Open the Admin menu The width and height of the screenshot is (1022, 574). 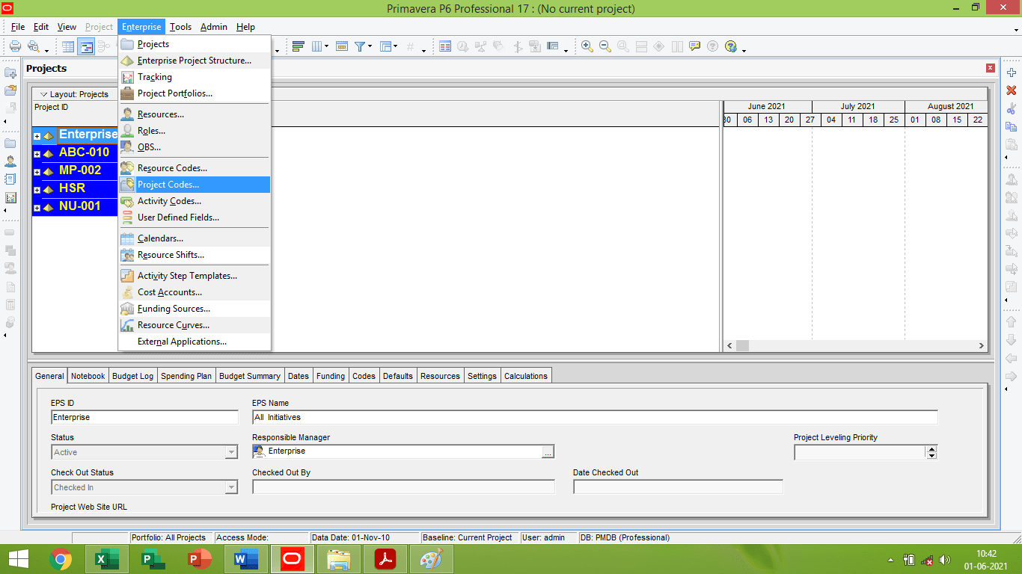click(214, 27)
